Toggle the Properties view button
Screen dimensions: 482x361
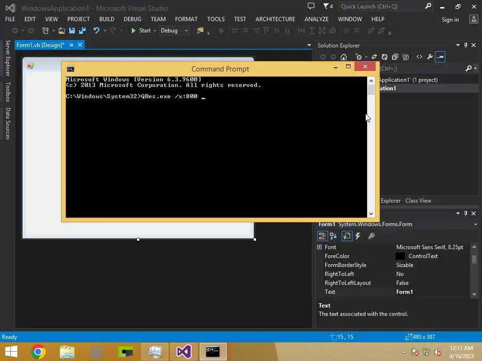coord(347,236)
